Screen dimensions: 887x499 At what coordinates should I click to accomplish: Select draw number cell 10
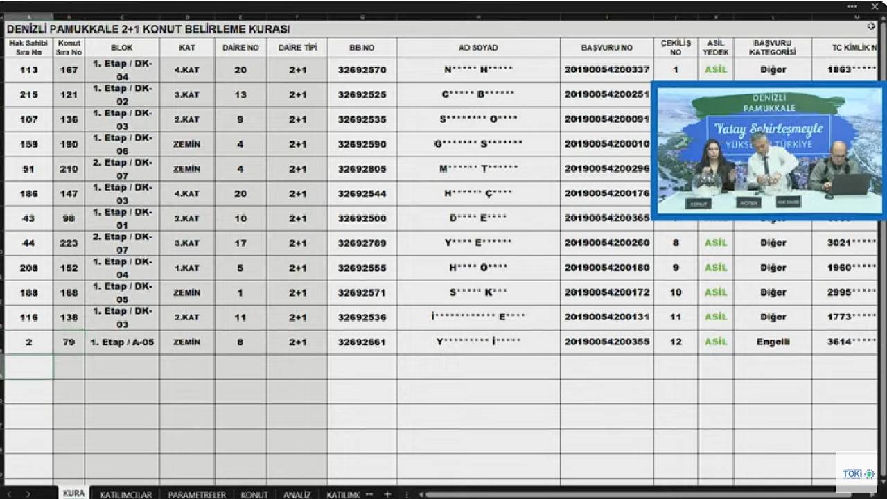click(x=676, y=292)
